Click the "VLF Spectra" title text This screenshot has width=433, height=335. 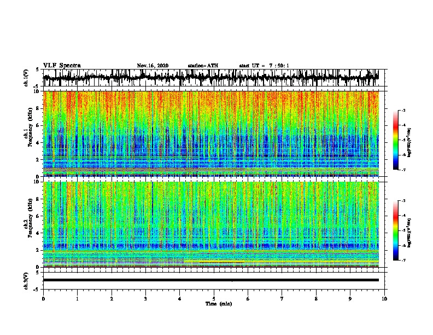click(62, 66)
